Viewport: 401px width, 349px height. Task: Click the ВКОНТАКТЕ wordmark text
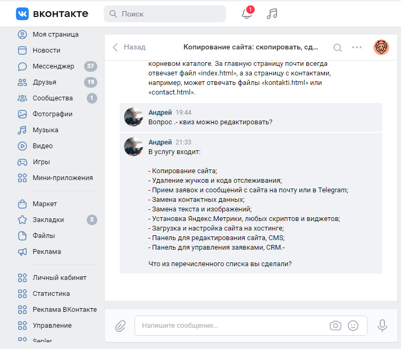(61, 13)
